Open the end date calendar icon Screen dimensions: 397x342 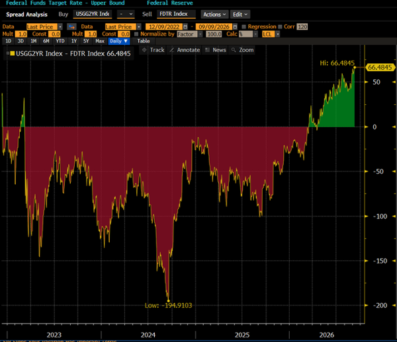tap(235, 27)
